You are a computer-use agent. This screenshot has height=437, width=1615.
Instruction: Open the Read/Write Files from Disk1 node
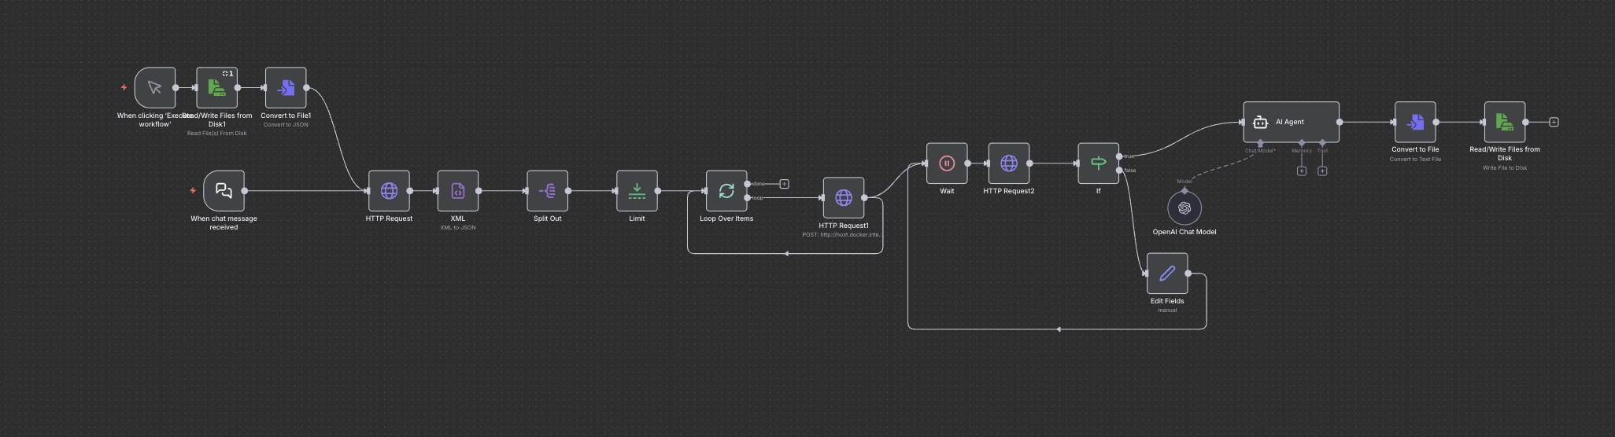pos(216,87)
